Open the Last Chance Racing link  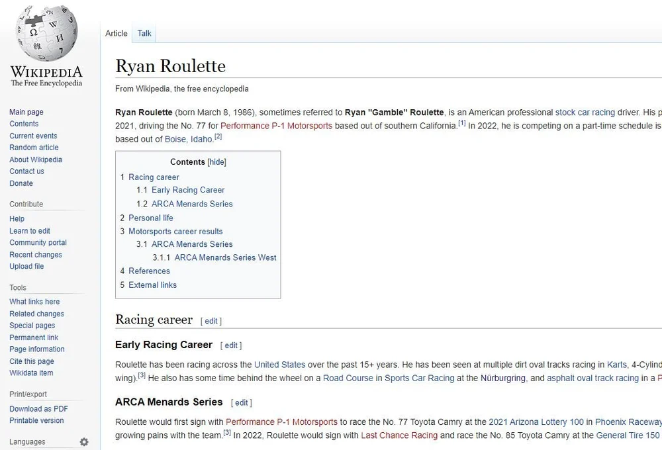399,435
